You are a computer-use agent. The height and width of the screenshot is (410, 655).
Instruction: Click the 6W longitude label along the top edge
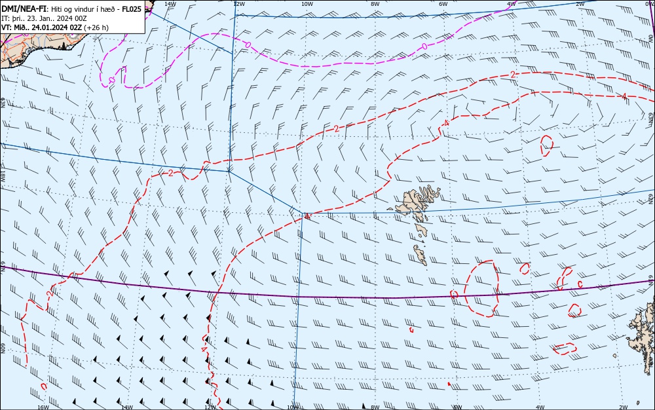point(443,4)
